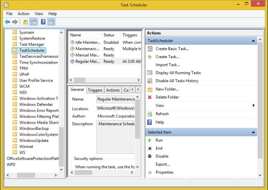Collapse the TaskScheduler actions section

tap(253, 41)
